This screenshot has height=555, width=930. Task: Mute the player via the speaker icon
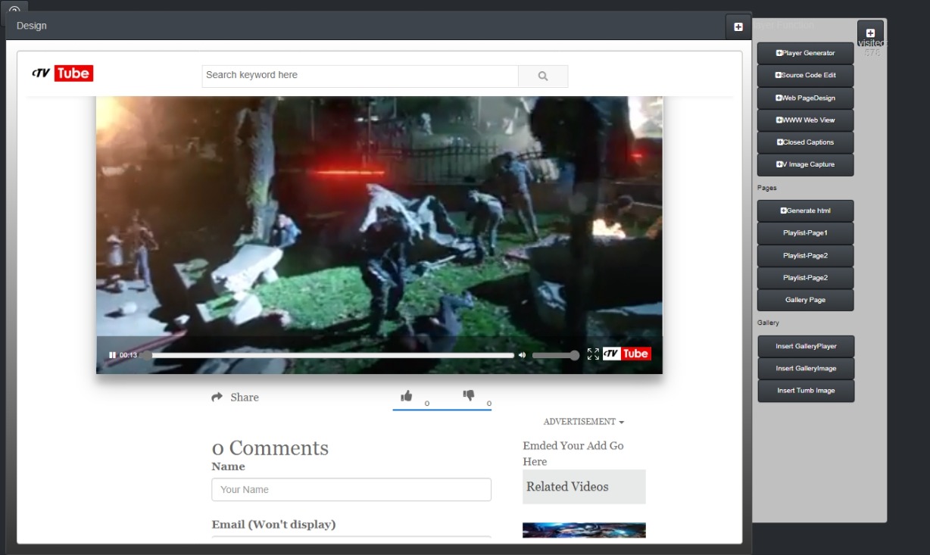point(522,355)
